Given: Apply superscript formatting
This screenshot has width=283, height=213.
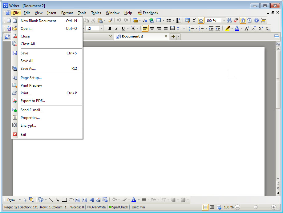Looking at the screenshot, I should (261, 28).
